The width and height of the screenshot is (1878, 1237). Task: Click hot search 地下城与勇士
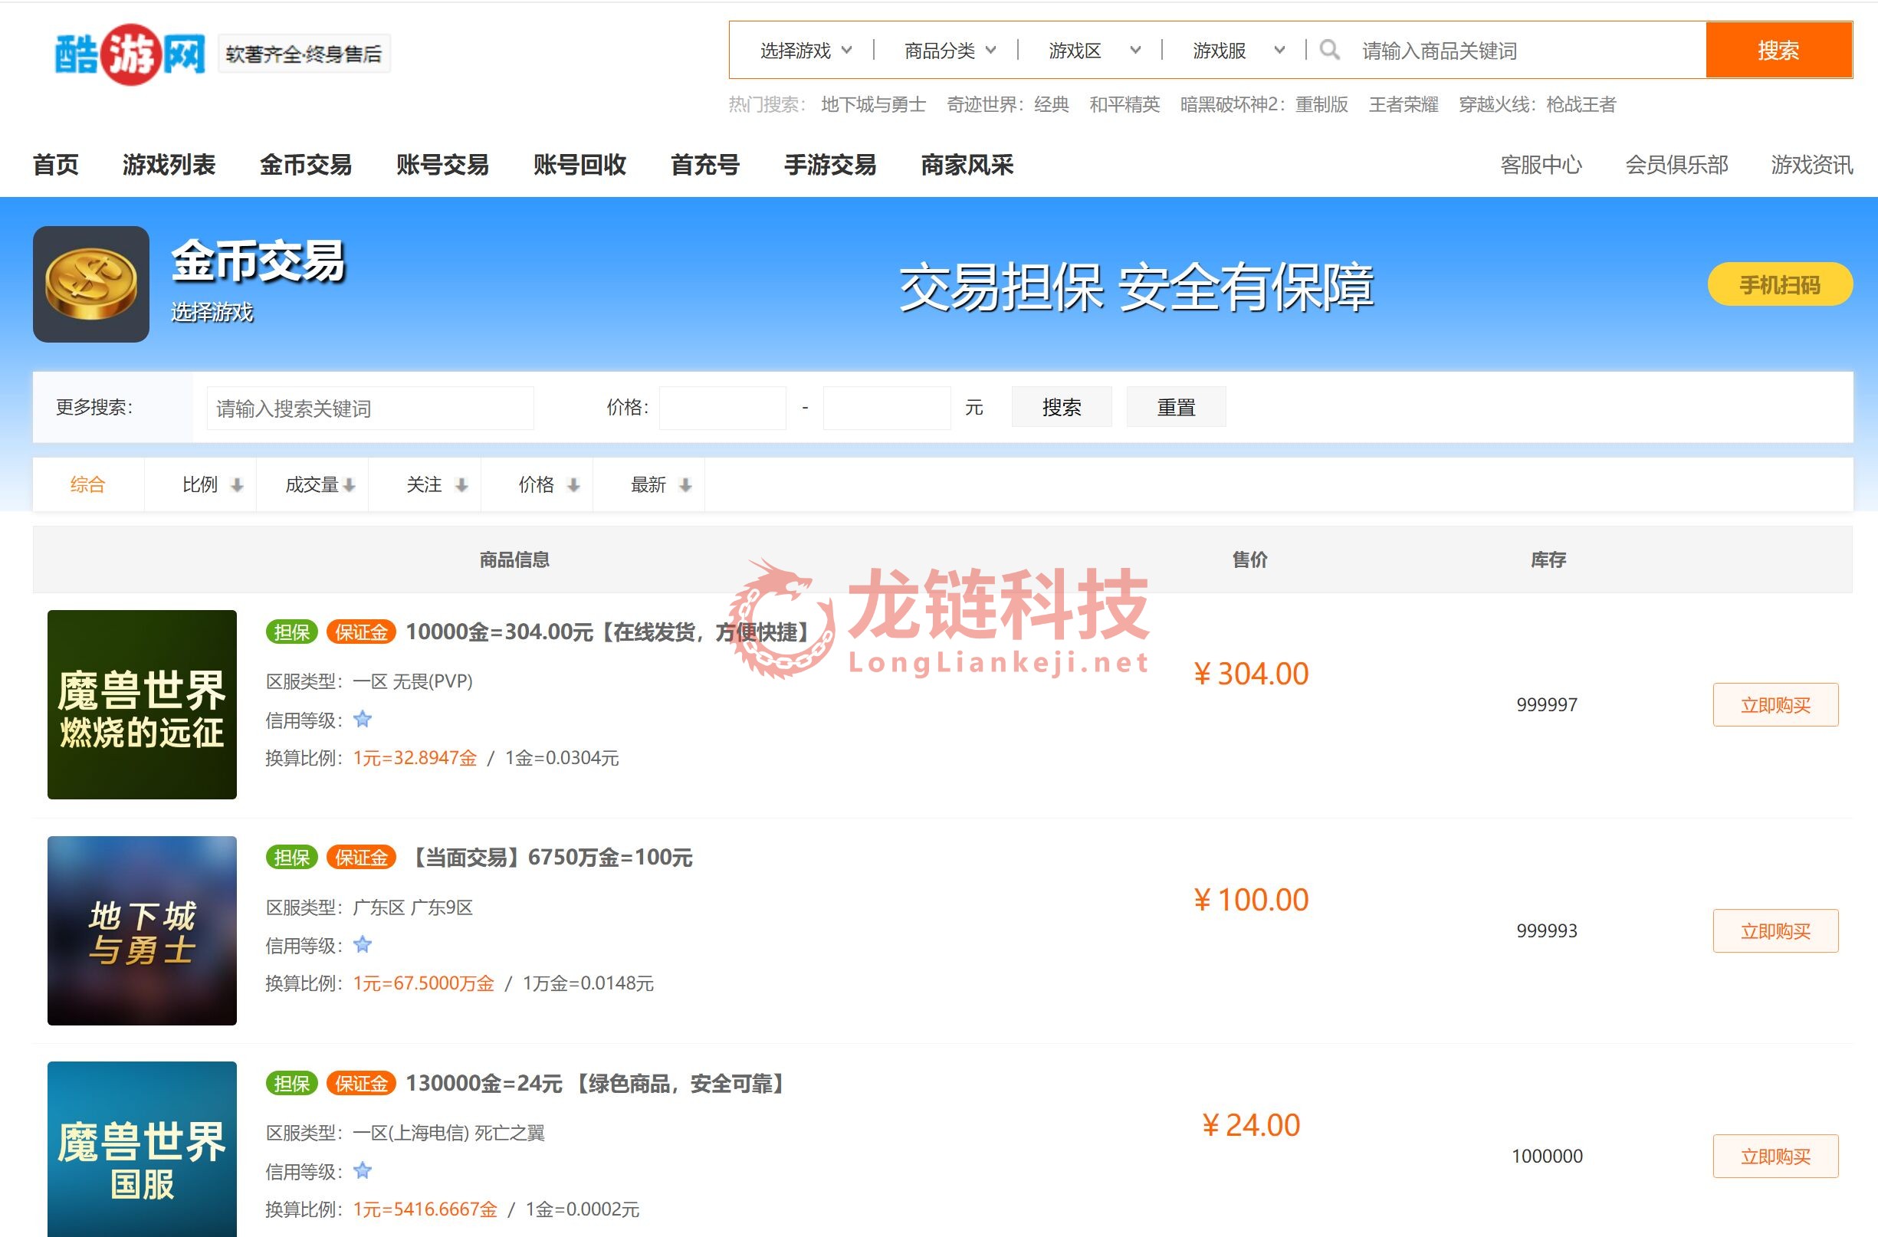874,104
